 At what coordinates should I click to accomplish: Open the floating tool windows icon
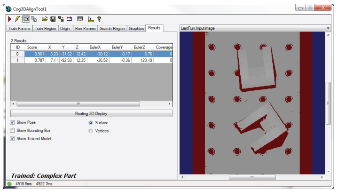[x=34, y=19]
